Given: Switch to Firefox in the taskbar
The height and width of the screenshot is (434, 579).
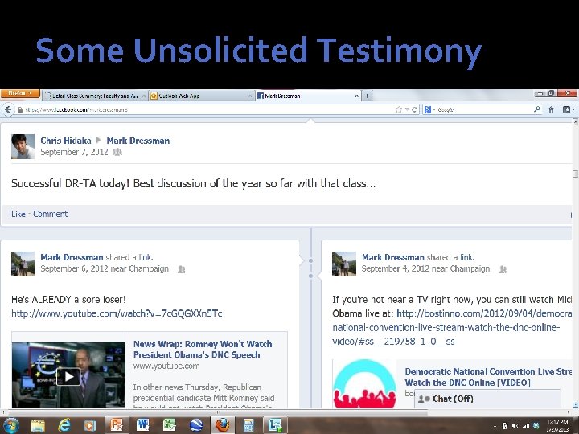Looking at the screenshot, I should (x=222, y=425).
